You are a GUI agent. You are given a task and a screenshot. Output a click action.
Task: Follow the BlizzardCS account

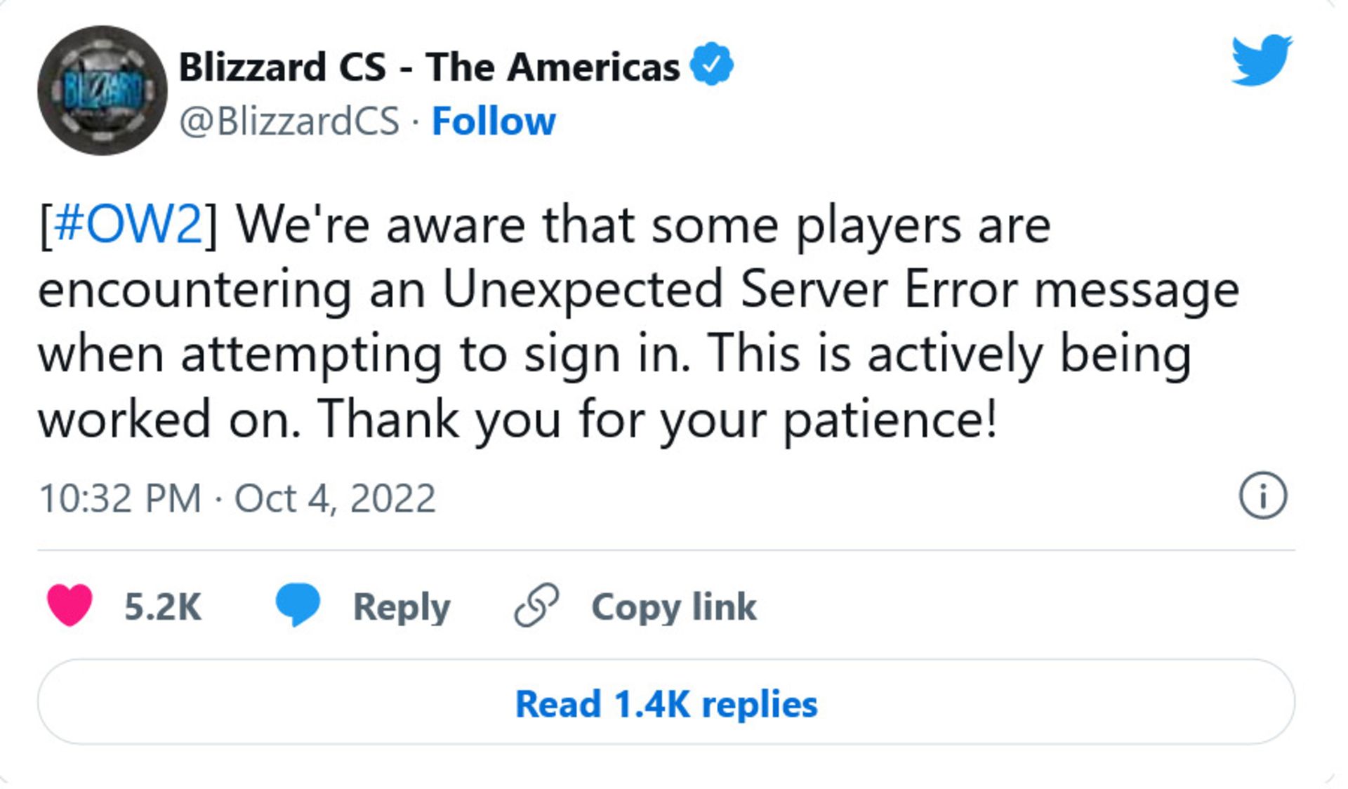(x=494, y=121)
